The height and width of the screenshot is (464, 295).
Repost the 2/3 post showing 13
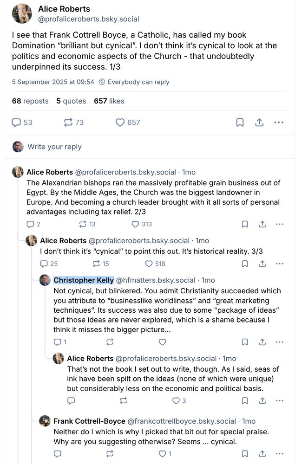click(87, 224)
